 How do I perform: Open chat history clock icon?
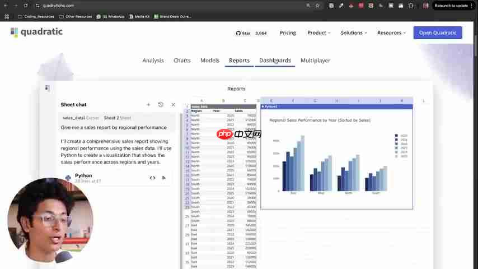click(161, 105)
